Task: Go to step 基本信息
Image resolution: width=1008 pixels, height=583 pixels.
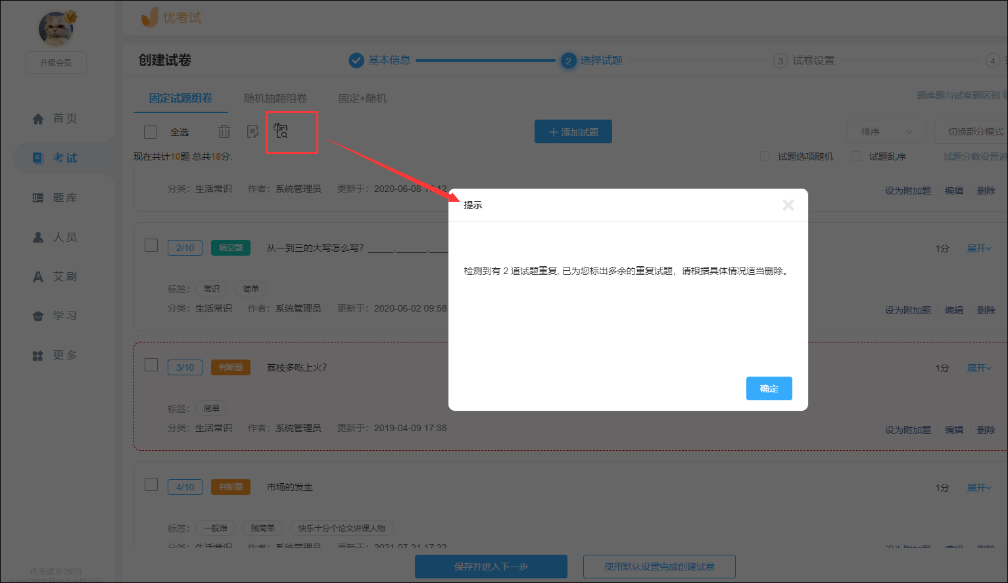Action: [379, 60]
